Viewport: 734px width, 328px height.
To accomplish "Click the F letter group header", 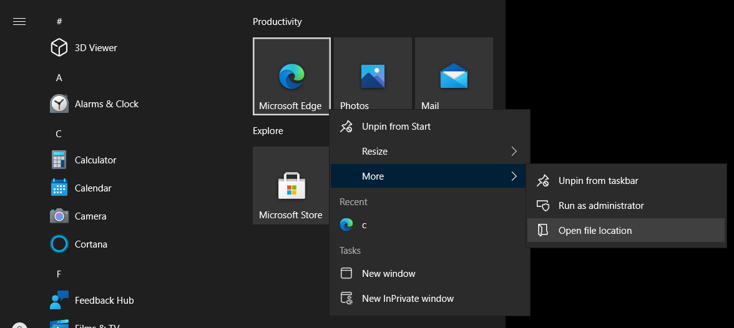I will (59, 274).
